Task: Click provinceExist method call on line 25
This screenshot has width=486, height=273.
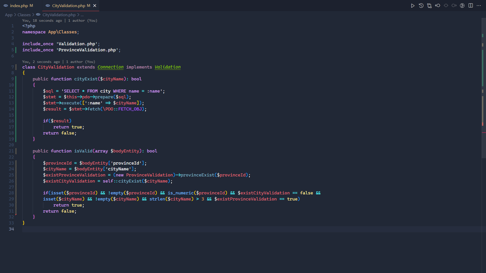Action: click(197, 175)
